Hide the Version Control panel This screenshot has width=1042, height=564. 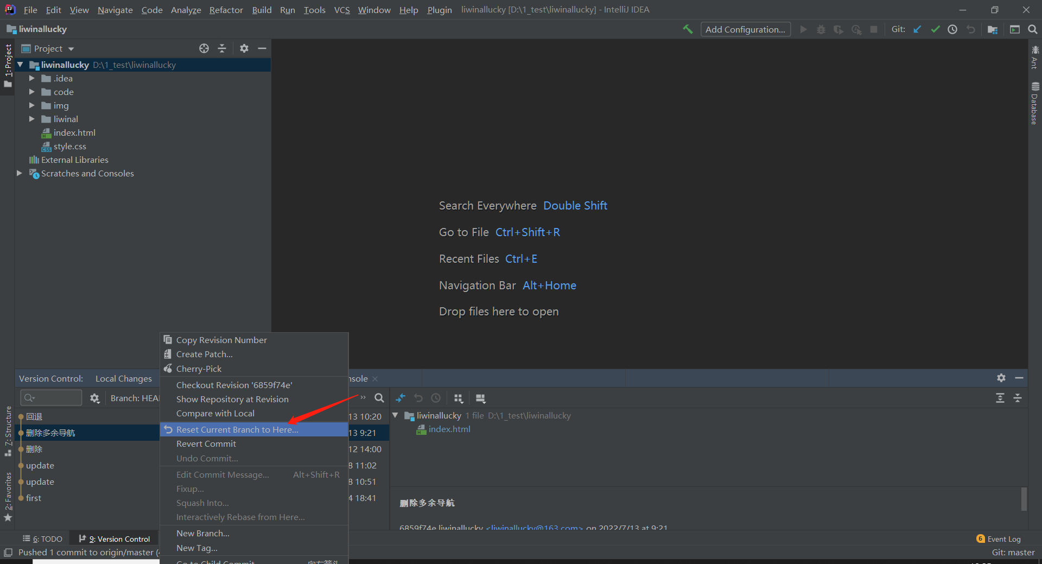click(1019, 378)
